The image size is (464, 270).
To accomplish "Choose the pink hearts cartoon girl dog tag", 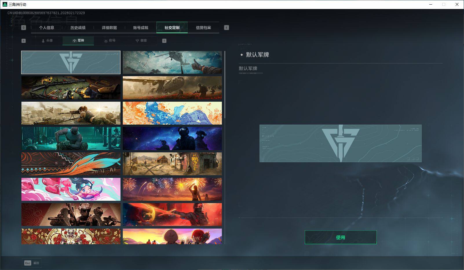I will click(x=71, y=189).
